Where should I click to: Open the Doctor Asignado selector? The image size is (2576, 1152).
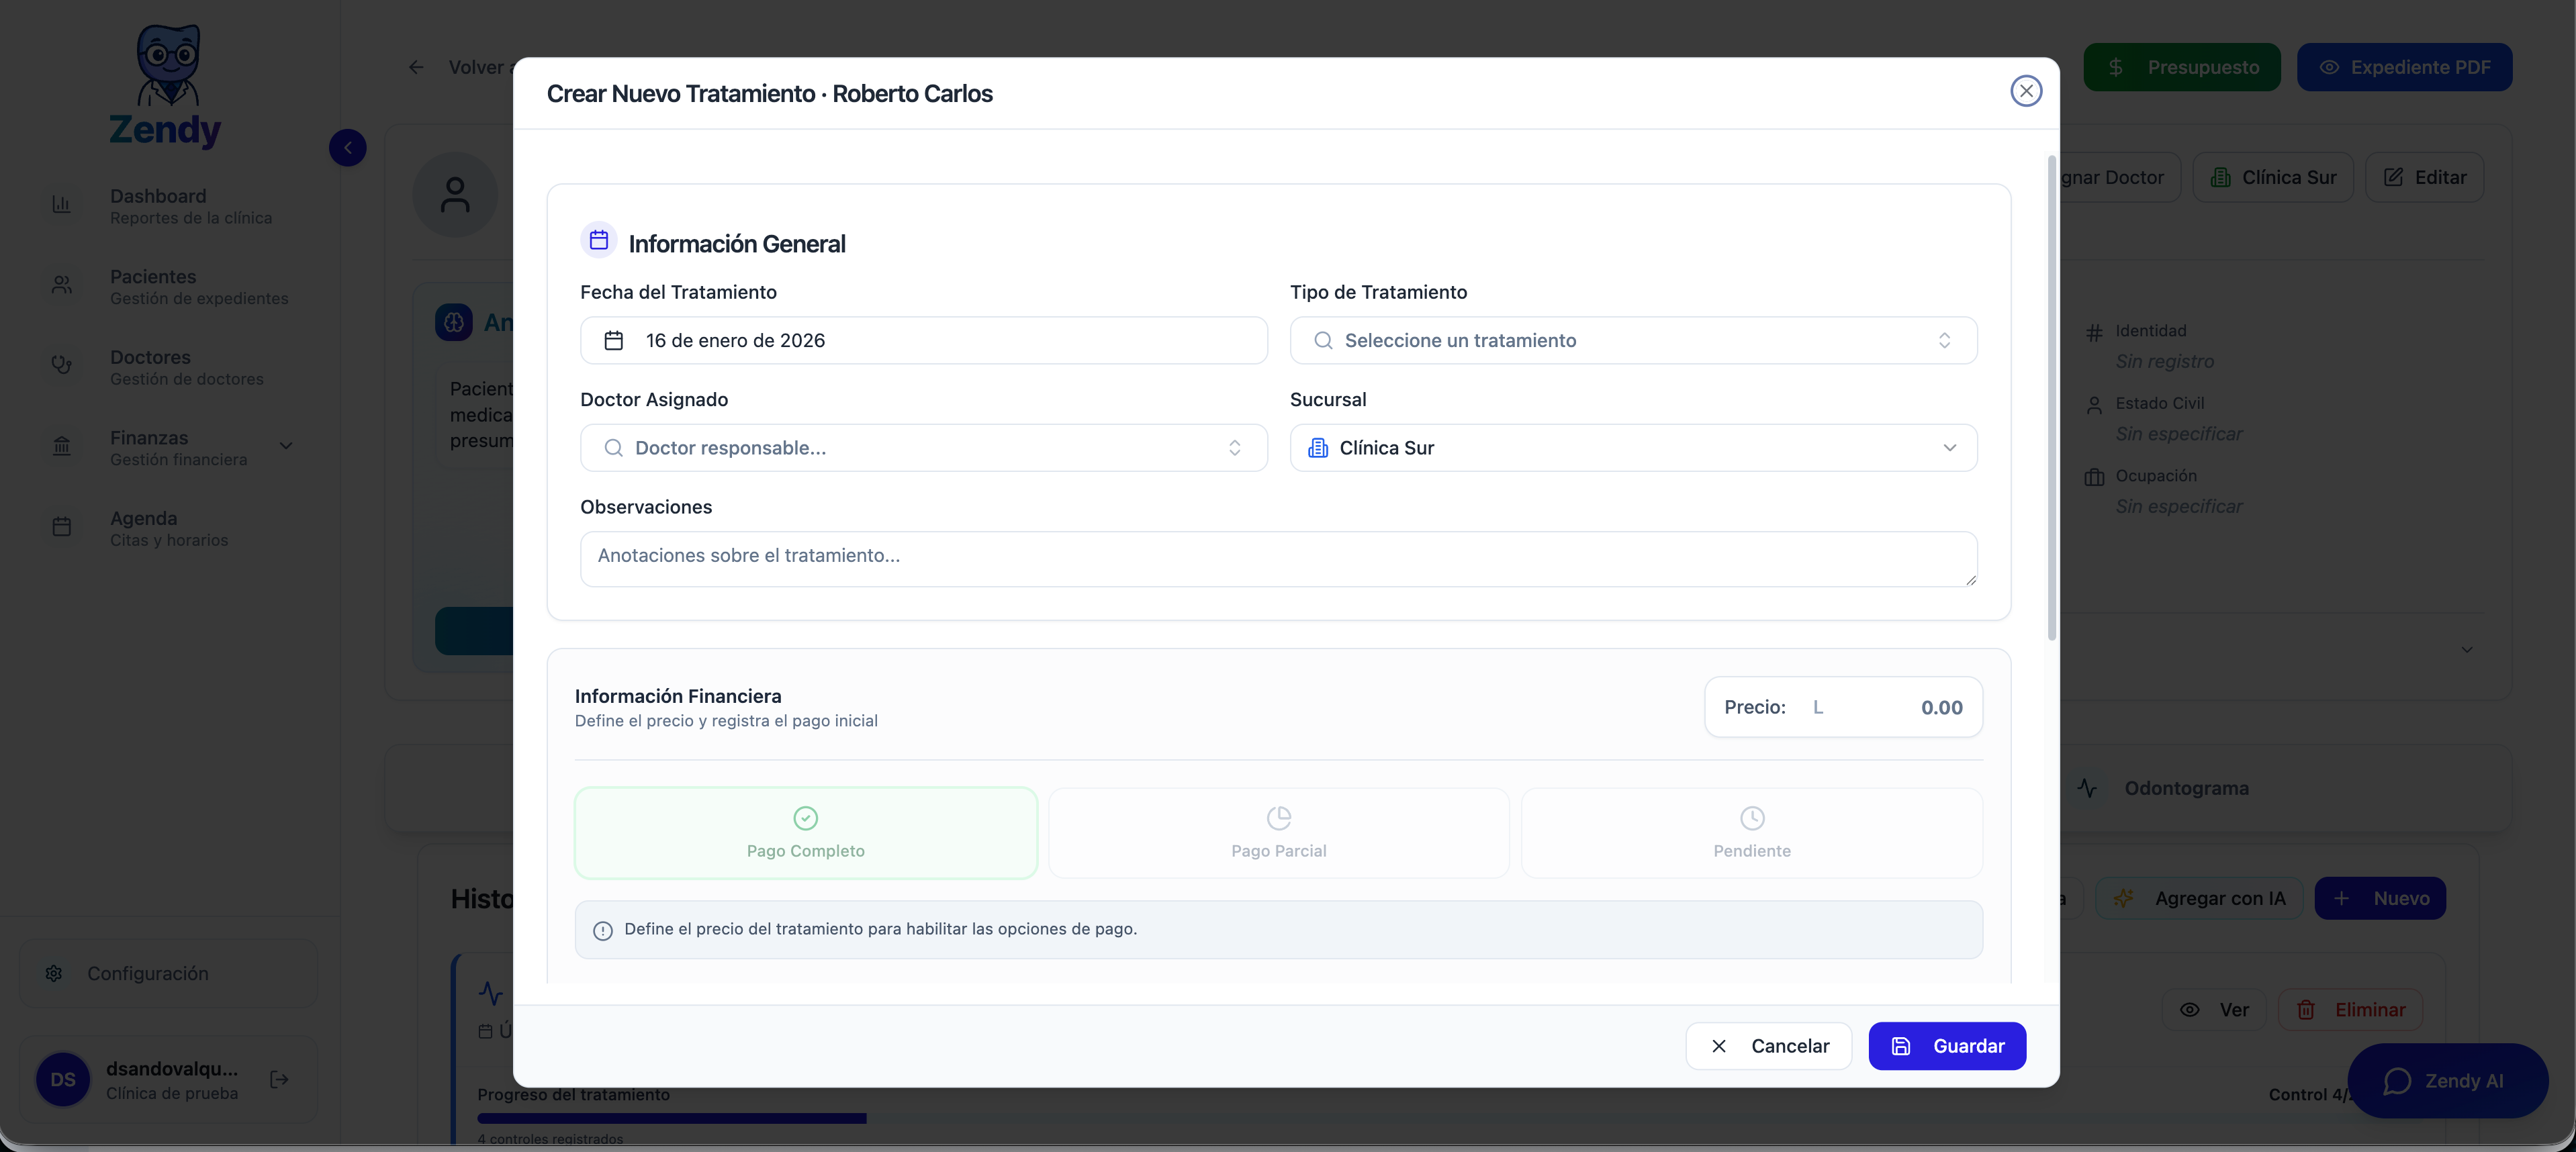click(x=923, y=448)
